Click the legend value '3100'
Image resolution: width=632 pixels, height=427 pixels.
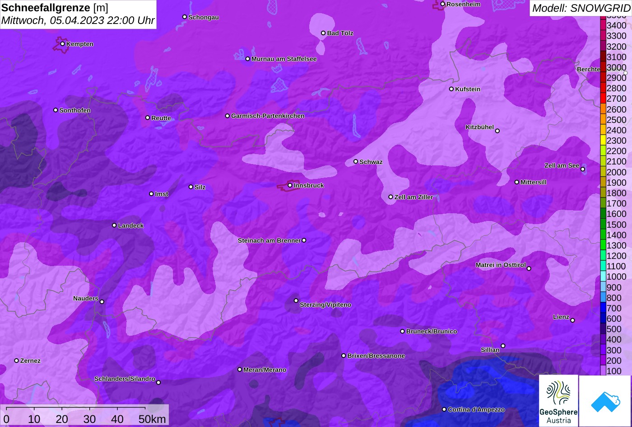(616, 57)
